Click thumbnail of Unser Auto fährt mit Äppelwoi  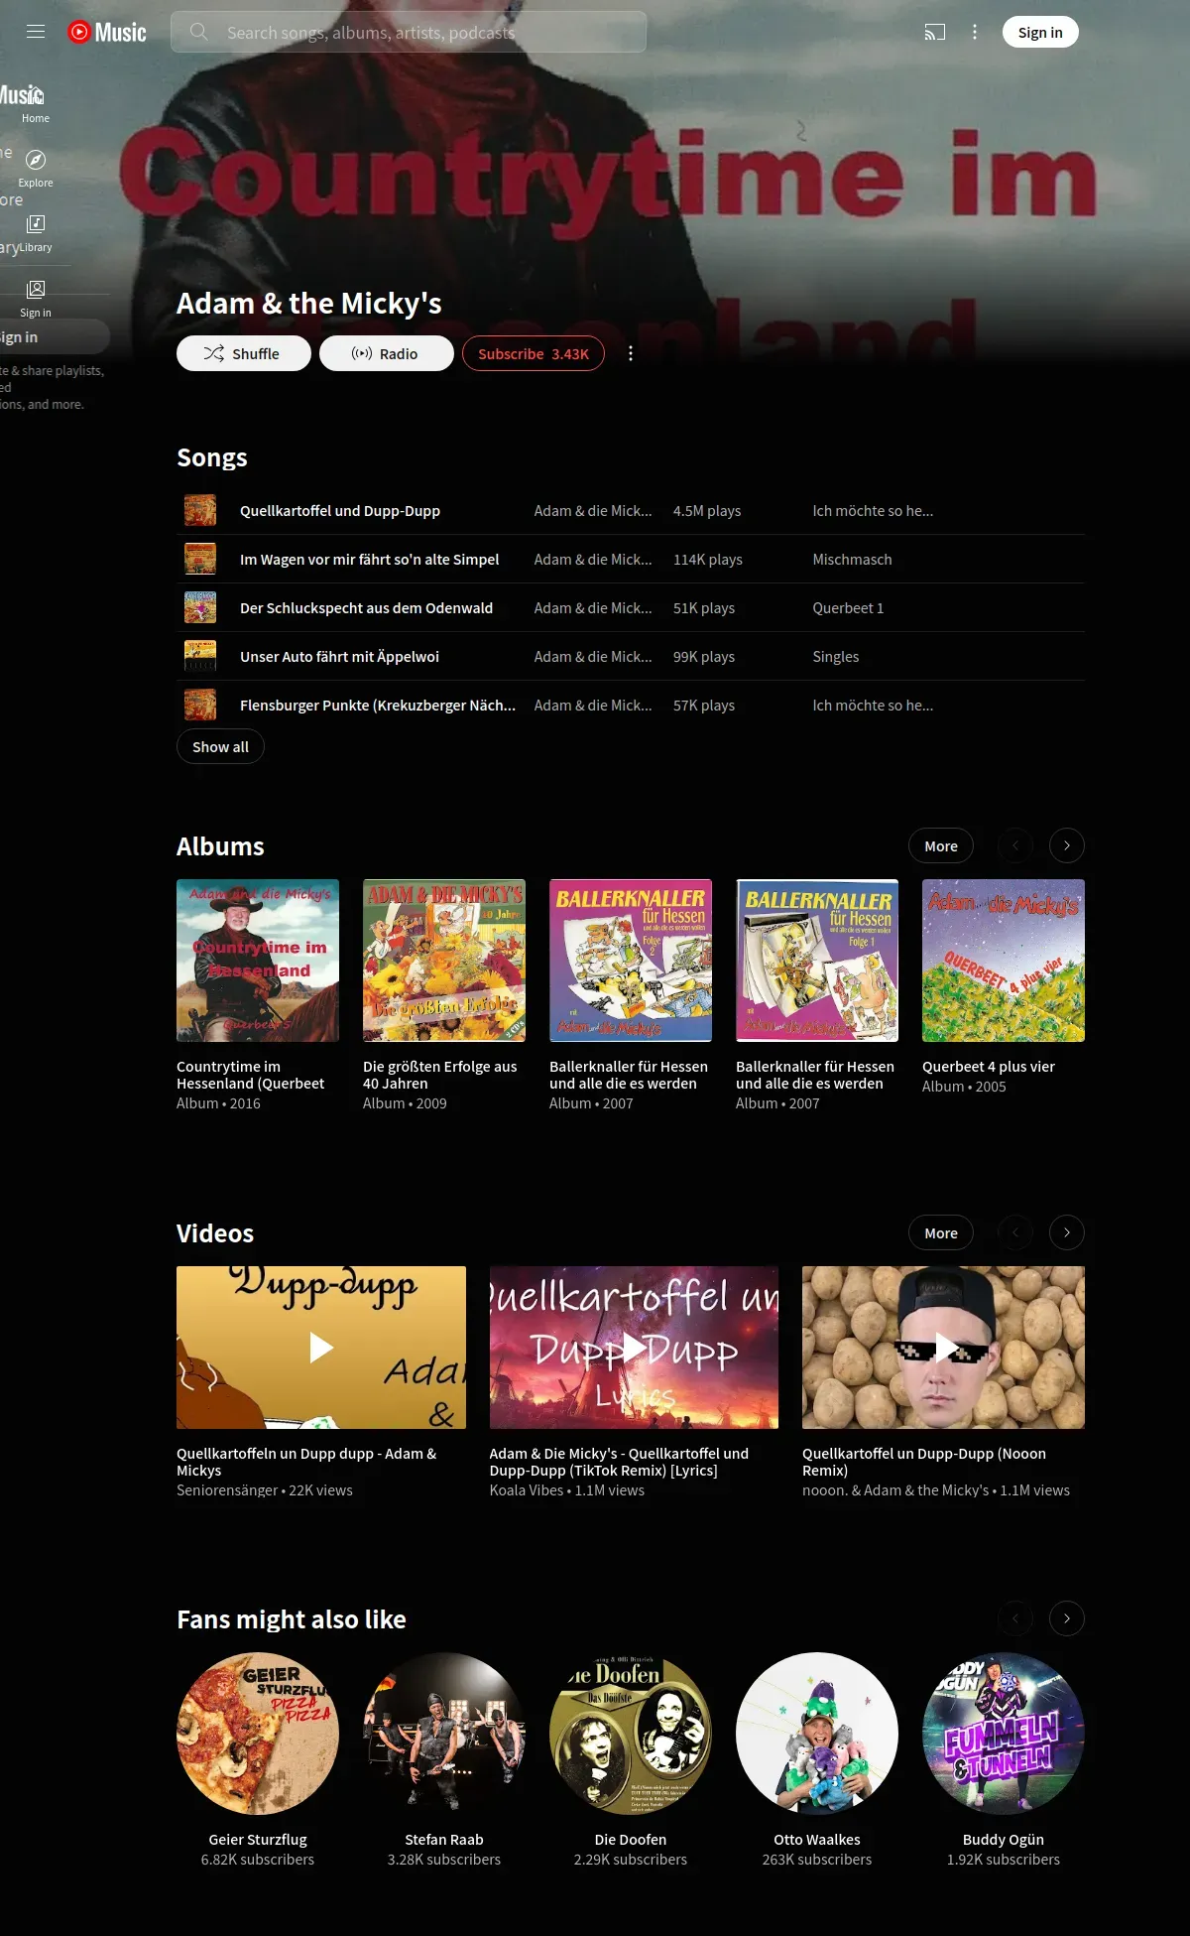200,656
